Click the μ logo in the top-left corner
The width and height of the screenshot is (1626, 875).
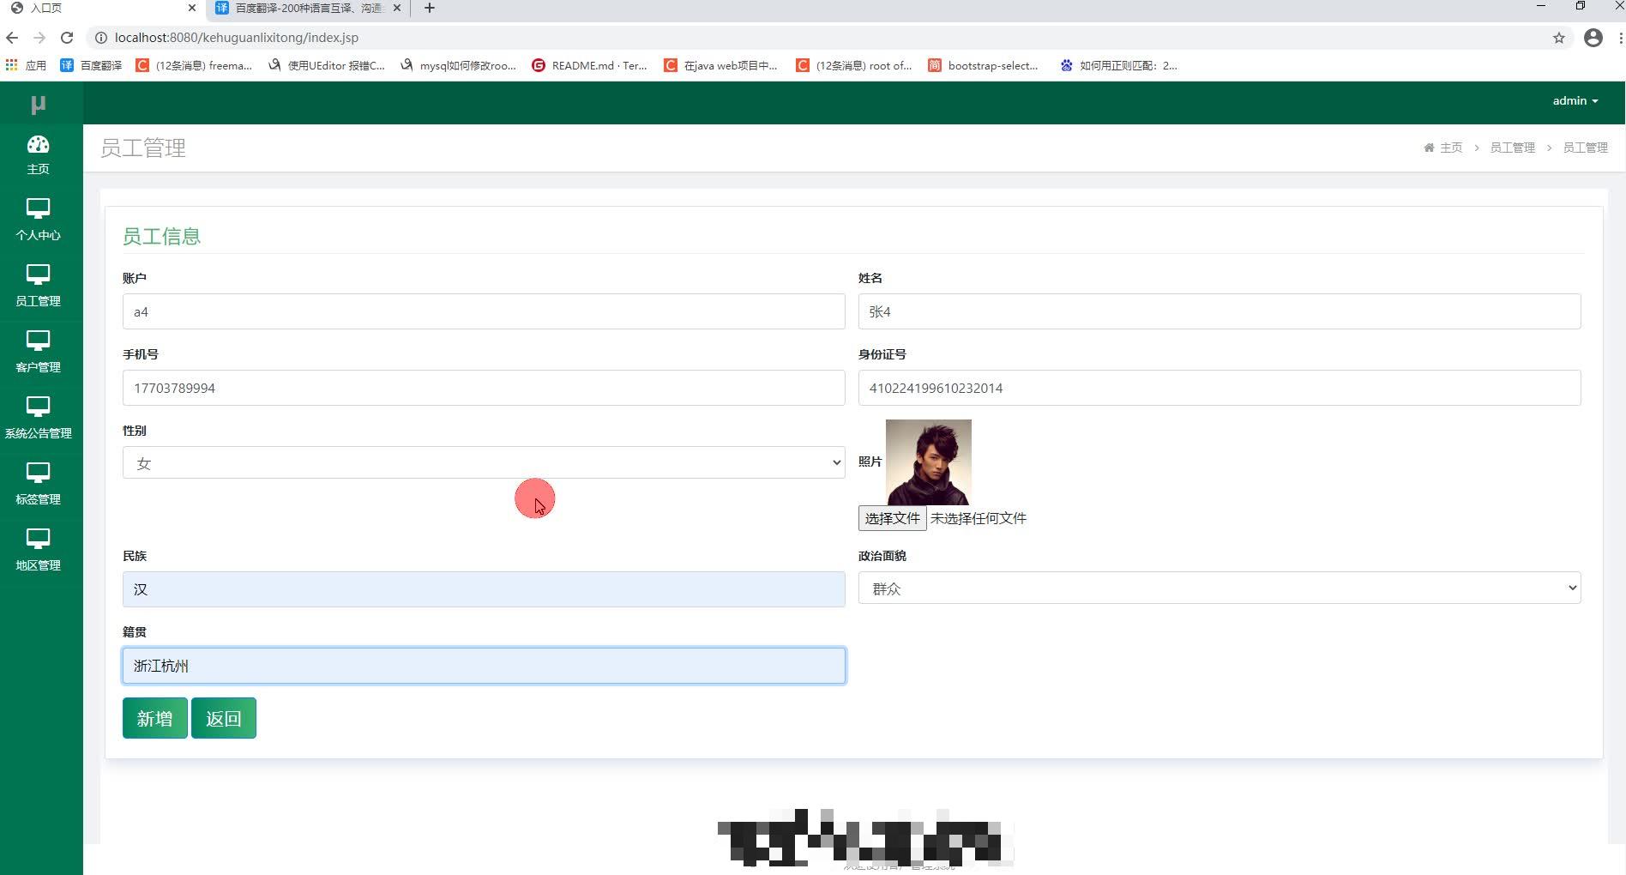38,102
